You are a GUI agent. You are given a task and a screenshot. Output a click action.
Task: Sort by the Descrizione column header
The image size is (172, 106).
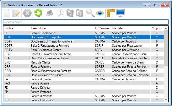(x=38, y=28)
